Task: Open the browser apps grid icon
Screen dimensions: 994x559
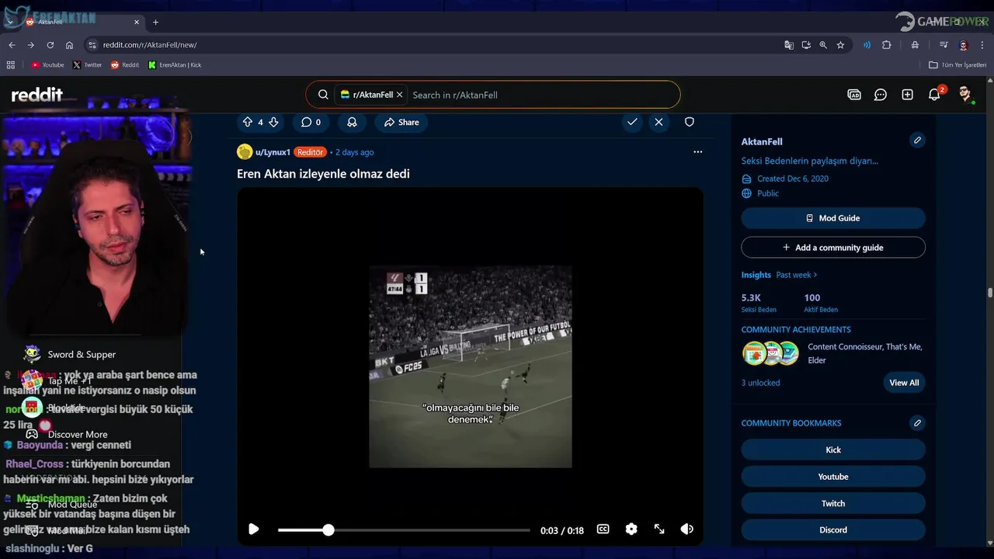Action: pyautogui.click(x=11, y=65)
